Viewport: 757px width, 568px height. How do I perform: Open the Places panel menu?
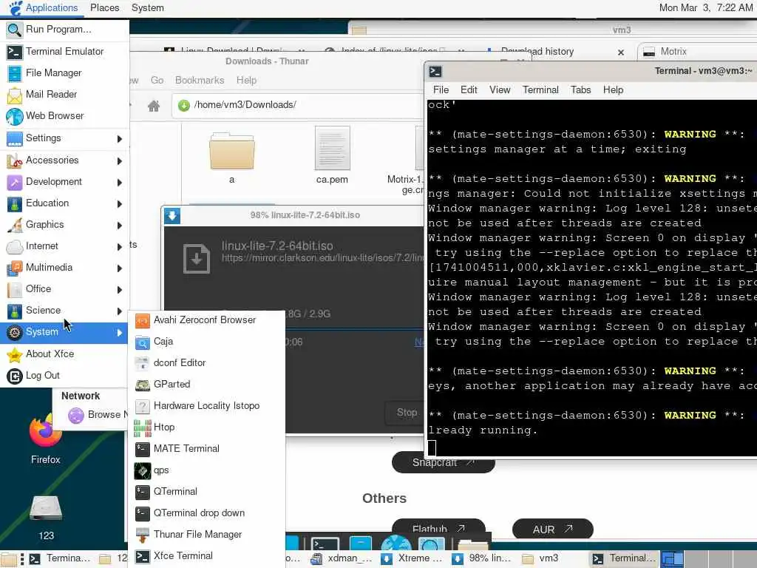105,7
